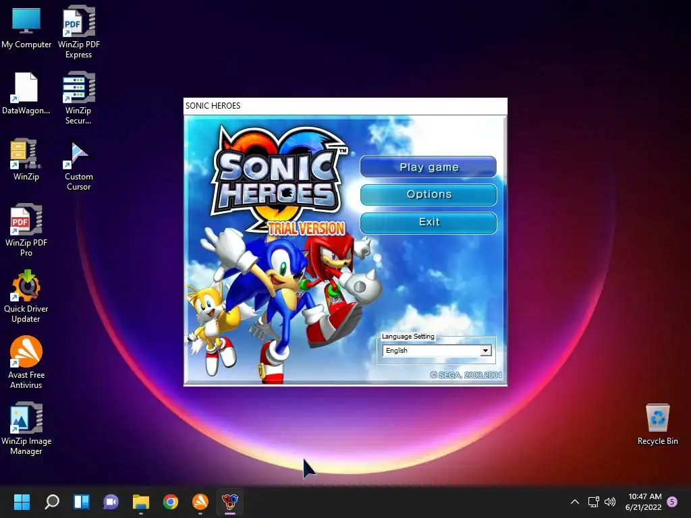The image size is (691, 518).
Task: Open the Options menu in launcher
Action: click(x=429, y=194)
